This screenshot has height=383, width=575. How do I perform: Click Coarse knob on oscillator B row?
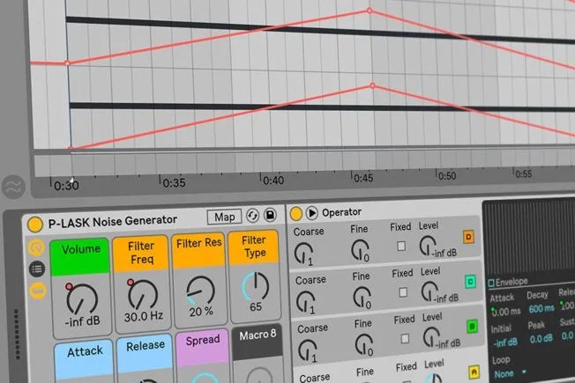coord(307,350)
